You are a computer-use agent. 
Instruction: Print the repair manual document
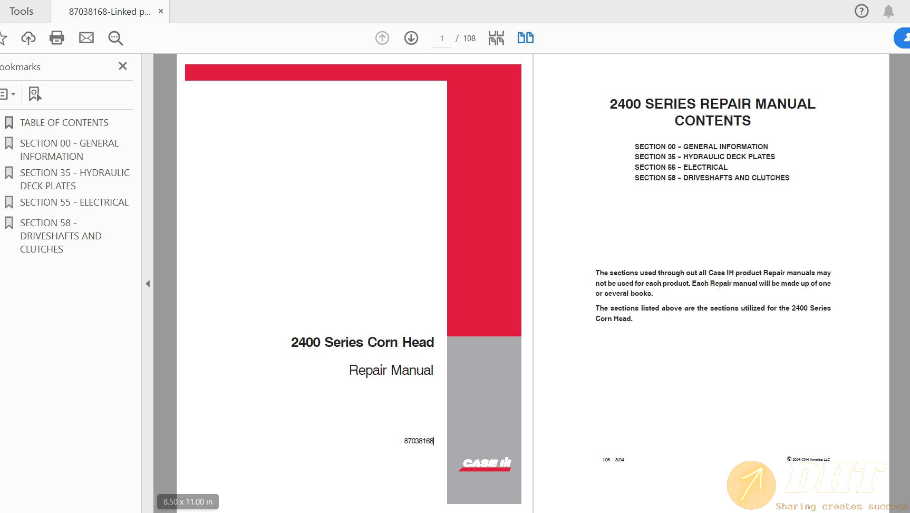tap(57, 37)
